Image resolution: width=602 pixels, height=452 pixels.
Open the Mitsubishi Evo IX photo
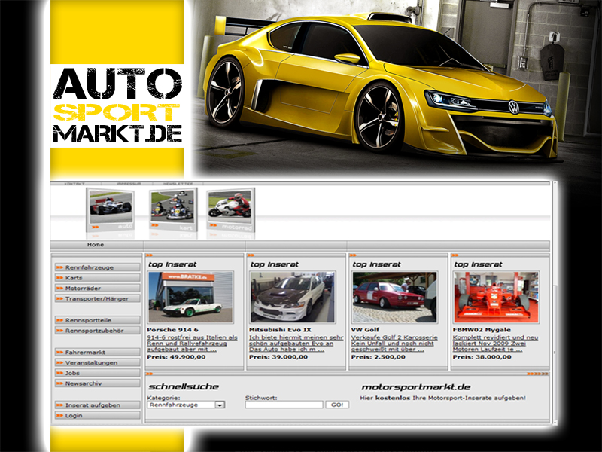pos(293,297)
